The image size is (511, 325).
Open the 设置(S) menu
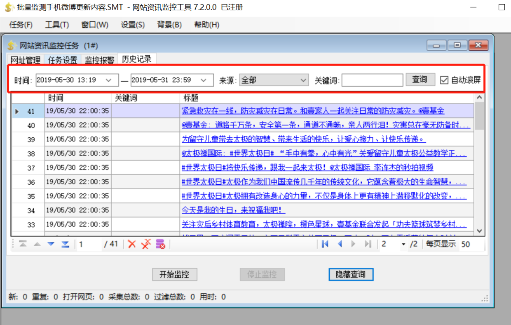(x=133, y=25)
